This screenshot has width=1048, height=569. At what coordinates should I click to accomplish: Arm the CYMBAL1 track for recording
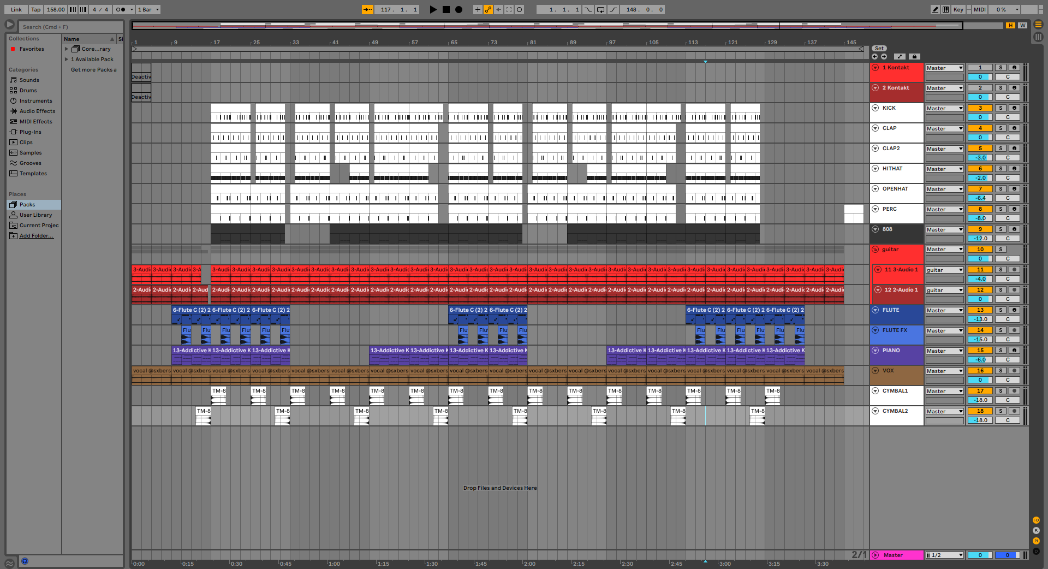(1014, 391)
